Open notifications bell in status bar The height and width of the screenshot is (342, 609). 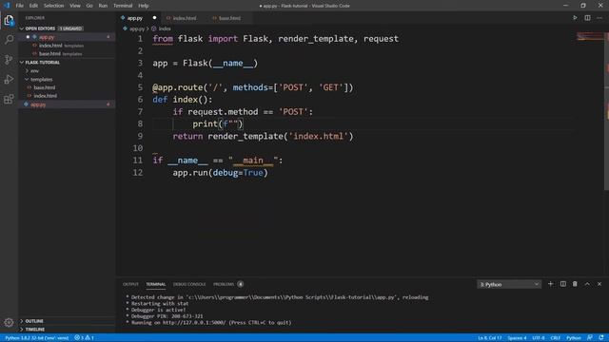601,338
